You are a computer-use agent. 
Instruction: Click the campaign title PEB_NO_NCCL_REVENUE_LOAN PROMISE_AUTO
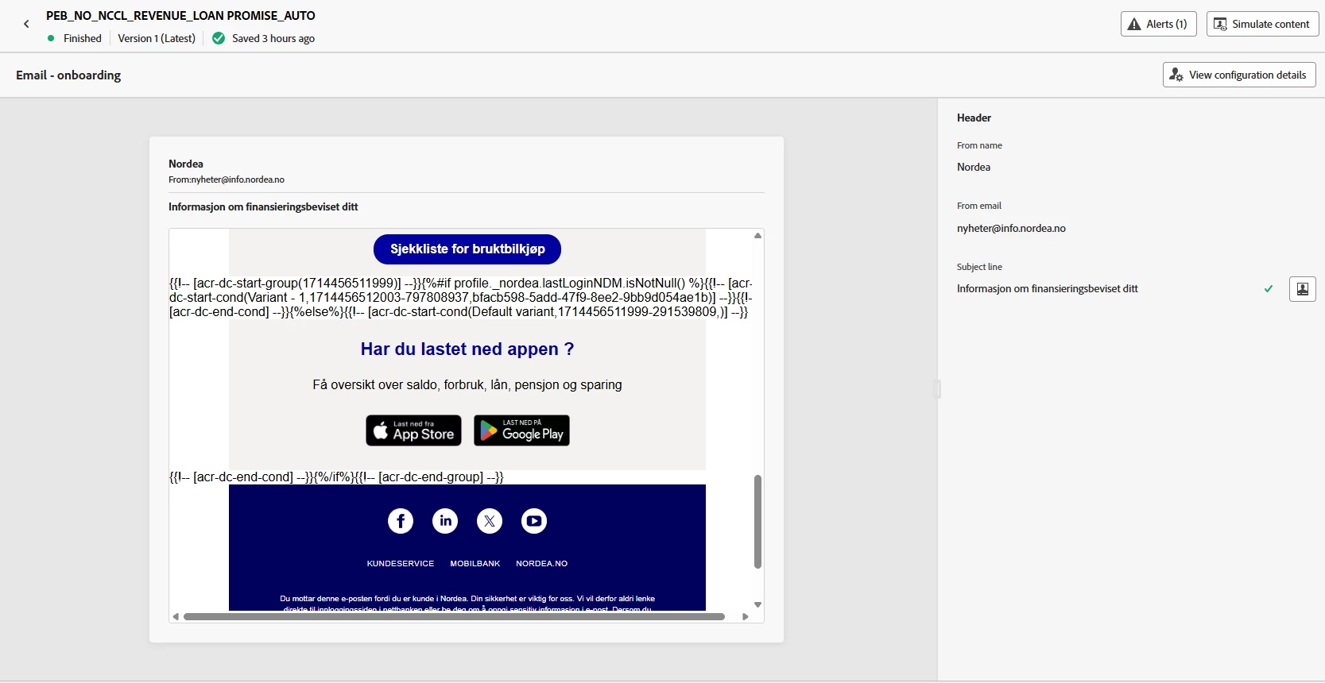pos(180,16)
